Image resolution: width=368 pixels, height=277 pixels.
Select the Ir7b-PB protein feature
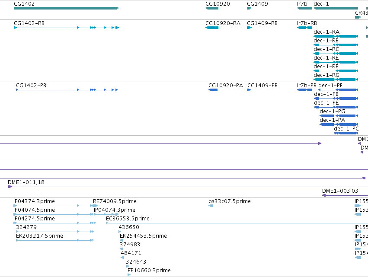[x=304, y=90]
